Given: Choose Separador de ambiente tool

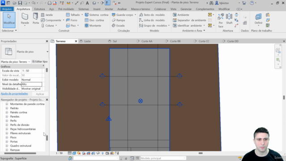Looking at the screenshot, I should tap(189, 20).
